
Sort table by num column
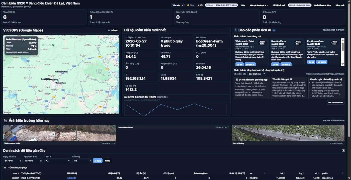click(x=16, y=173)
